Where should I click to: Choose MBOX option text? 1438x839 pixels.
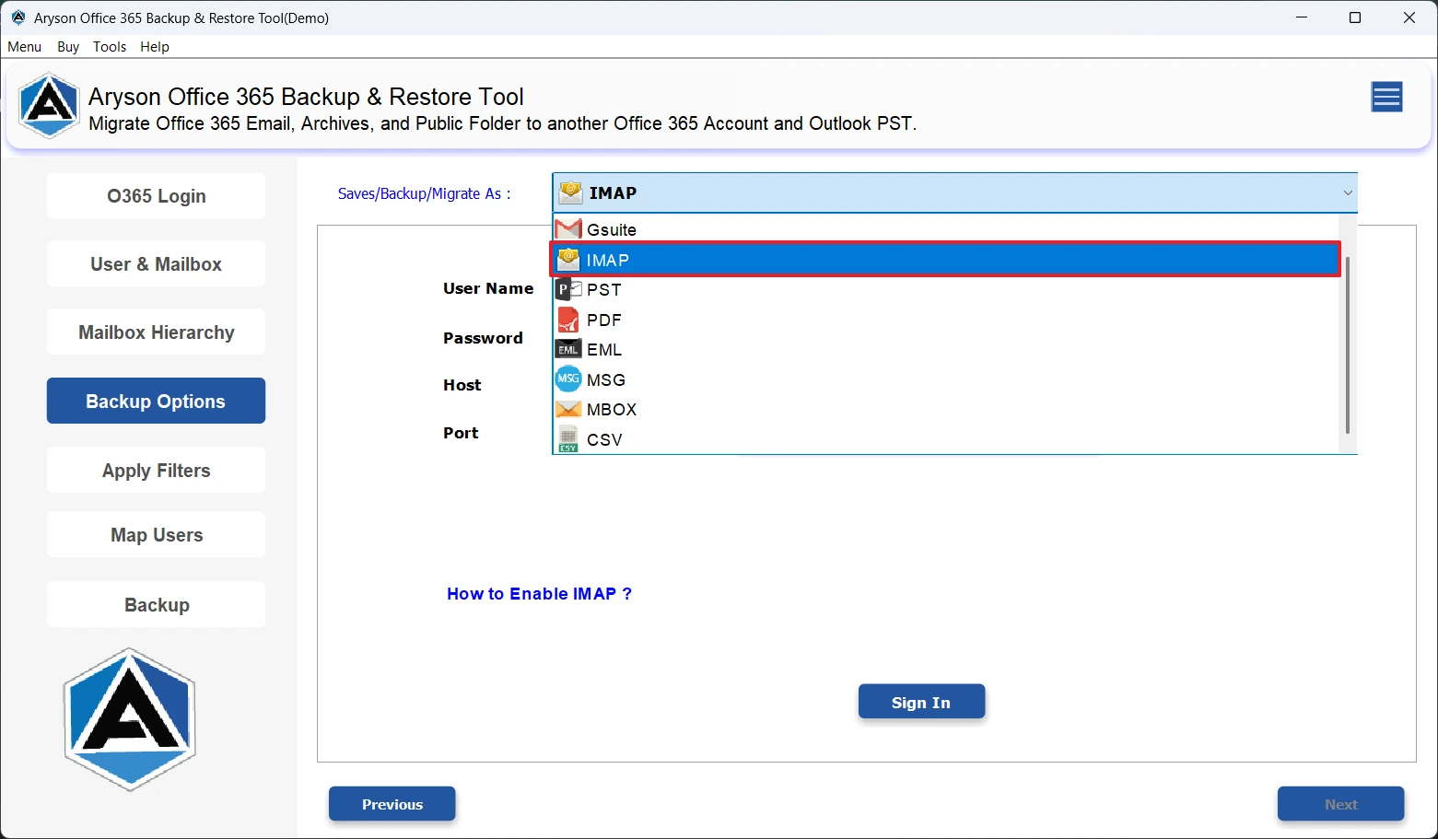point(612,409)
